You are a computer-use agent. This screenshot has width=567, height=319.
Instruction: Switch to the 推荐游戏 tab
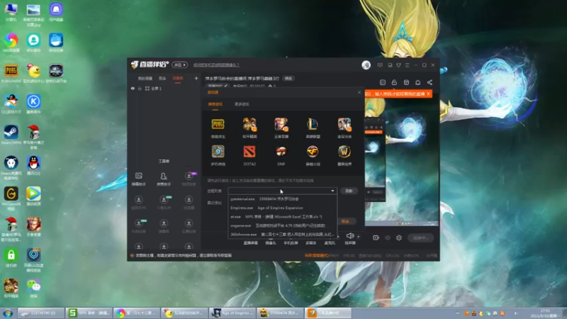215,104
